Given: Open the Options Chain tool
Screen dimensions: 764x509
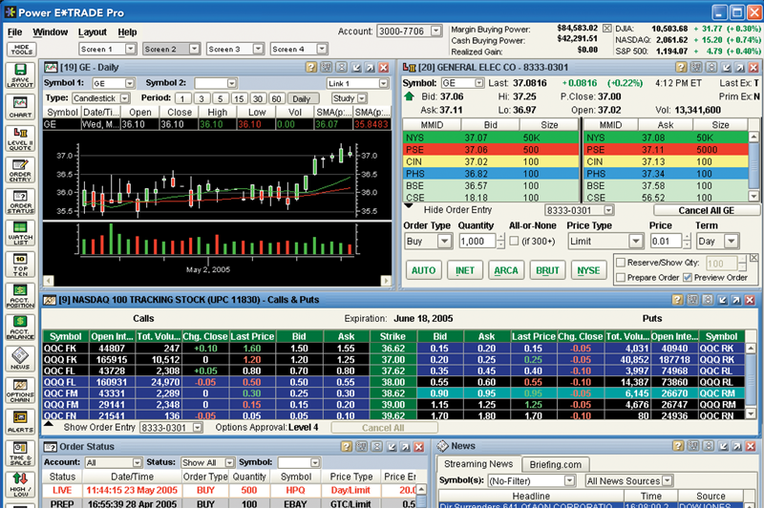Looking at the screenshot, I should [20, 391].
